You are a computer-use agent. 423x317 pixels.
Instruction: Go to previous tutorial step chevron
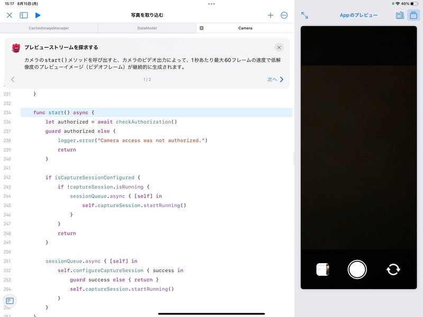[x=13, y=79]
